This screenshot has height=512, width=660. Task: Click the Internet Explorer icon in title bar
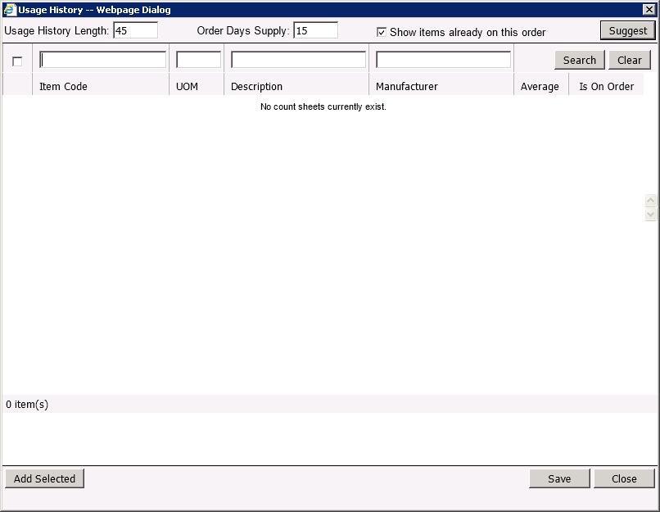pos(10,10)
